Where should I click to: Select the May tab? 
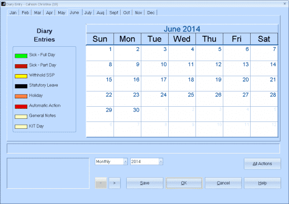(61, 13)
